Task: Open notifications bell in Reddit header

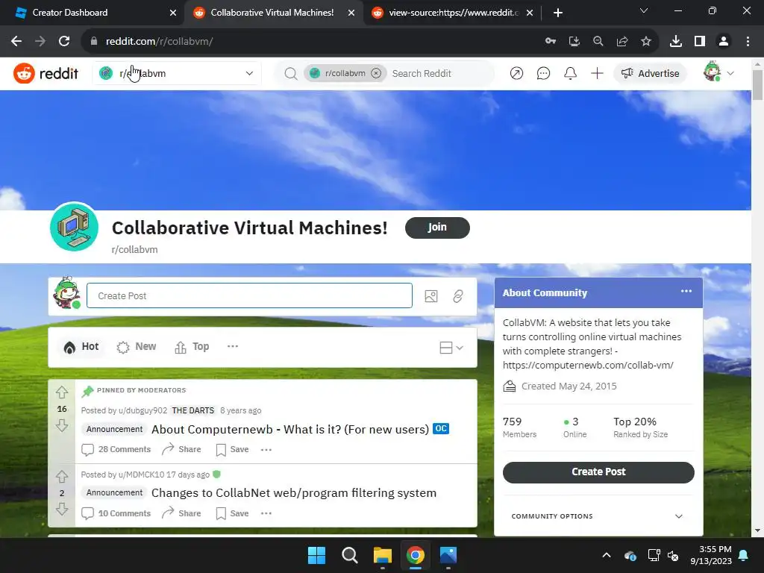Action: pyautogui.click(x=570, y=74)
